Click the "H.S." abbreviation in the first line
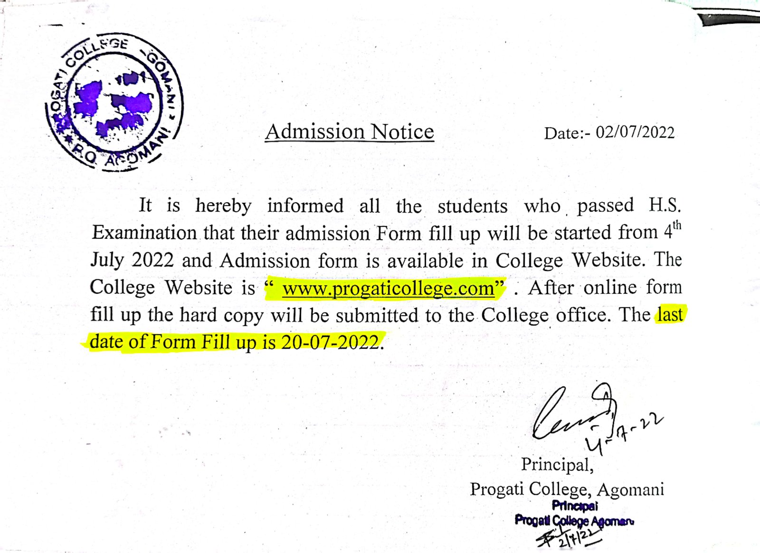 pos(665,205)
